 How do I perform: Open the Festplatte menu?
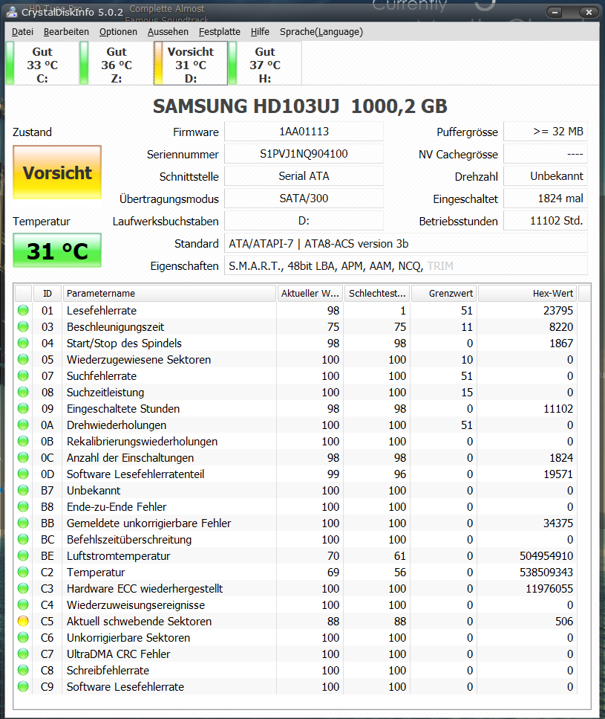[x=219, y=32]
